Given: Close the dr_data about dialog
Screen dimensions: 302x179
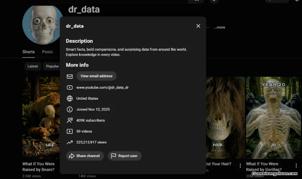Looking at the screenshot, I should [198, 26].
